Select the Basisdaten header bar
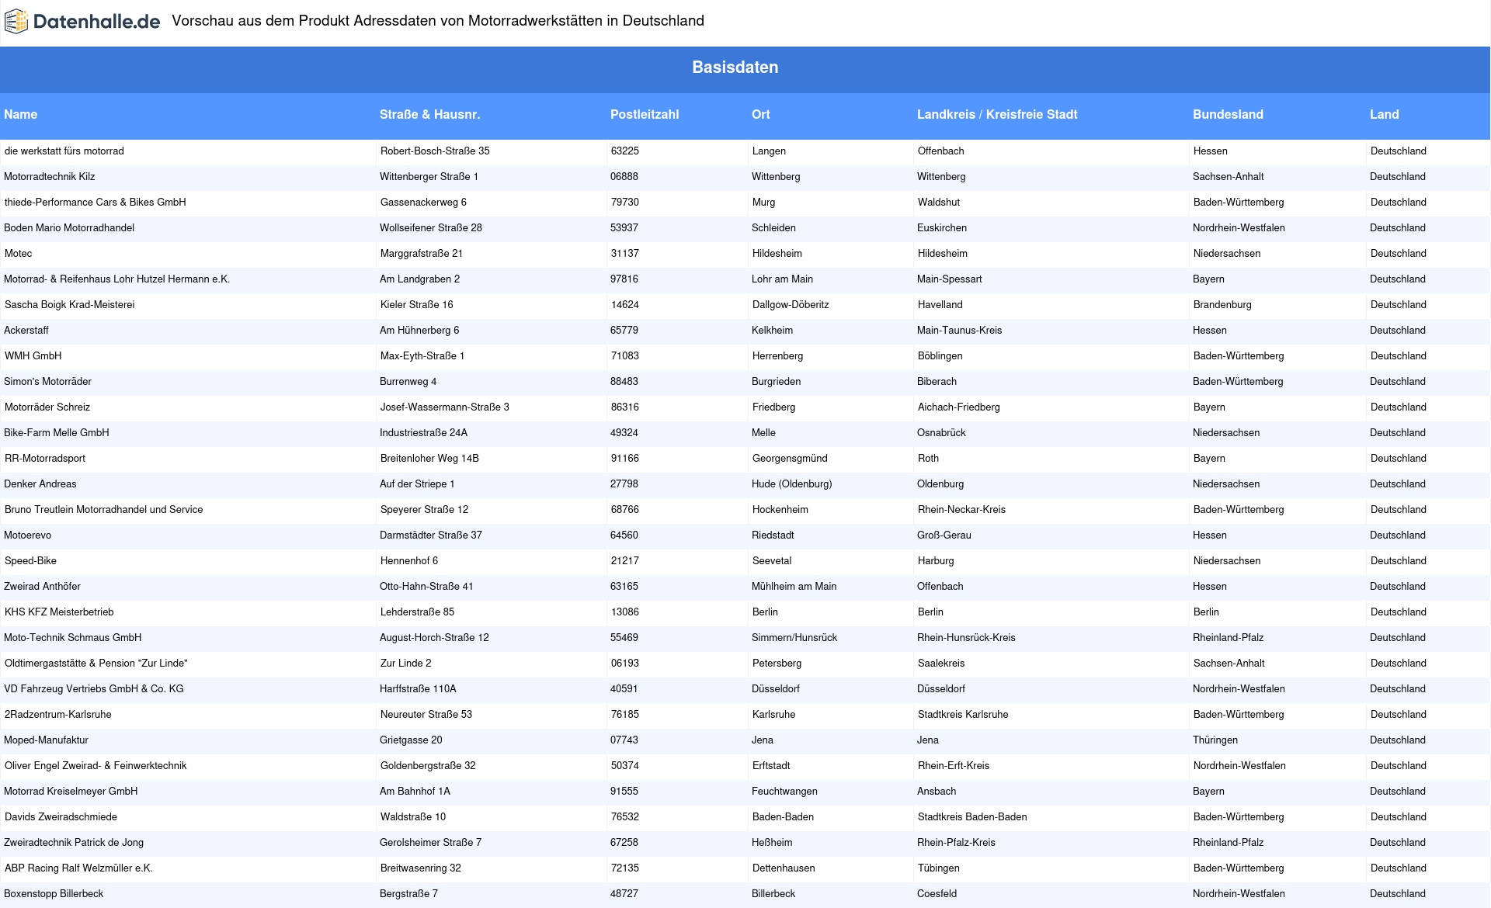Viewport: 1491px width, 908px height. (745, 69)
